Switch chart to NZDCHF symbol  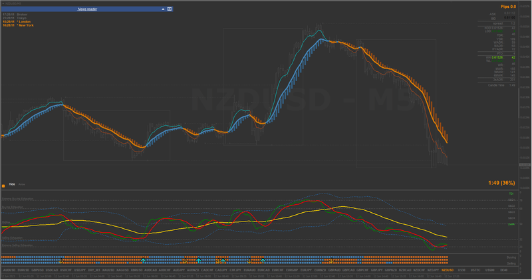(x=419, y=270)
